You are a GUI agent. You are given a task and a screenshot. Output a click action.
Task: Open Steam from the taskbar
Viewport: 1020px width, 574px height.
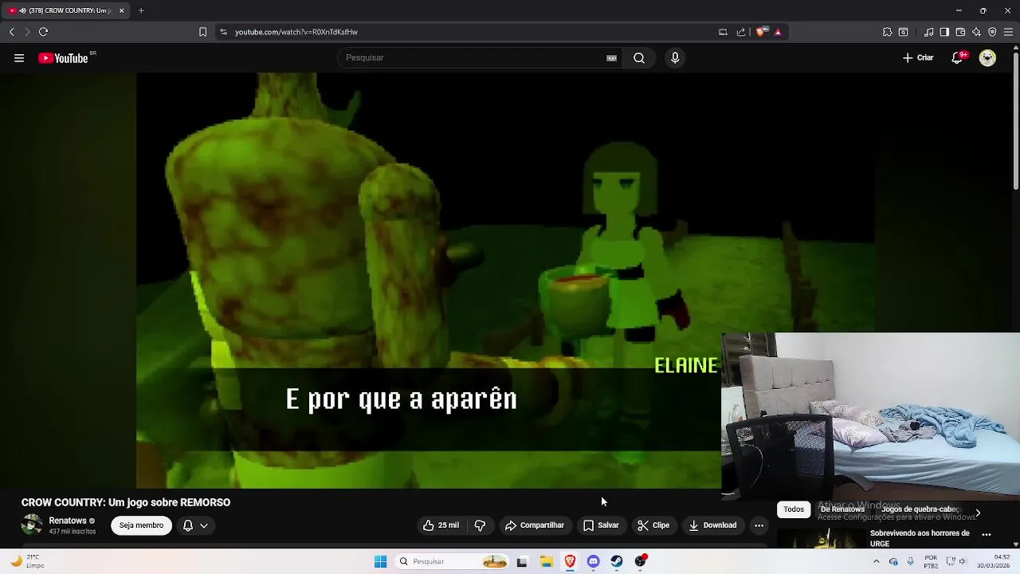(617, 561)
